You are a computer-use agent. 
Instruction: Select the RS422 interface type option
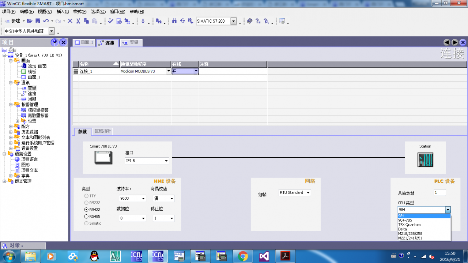[86, 210]
